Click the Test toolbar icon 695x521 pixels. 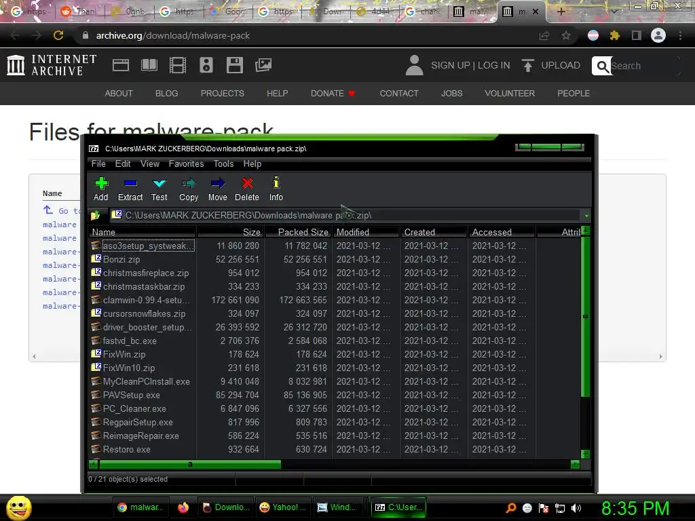(159, 183)
